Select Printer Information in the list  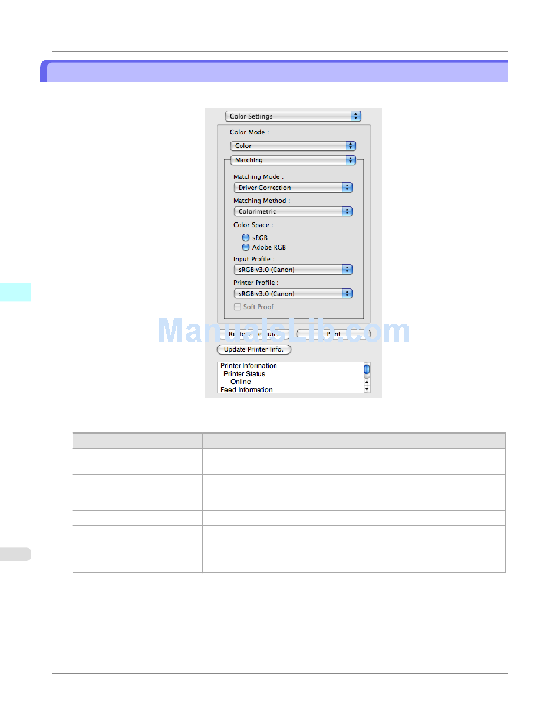click(x=248, y=366)
